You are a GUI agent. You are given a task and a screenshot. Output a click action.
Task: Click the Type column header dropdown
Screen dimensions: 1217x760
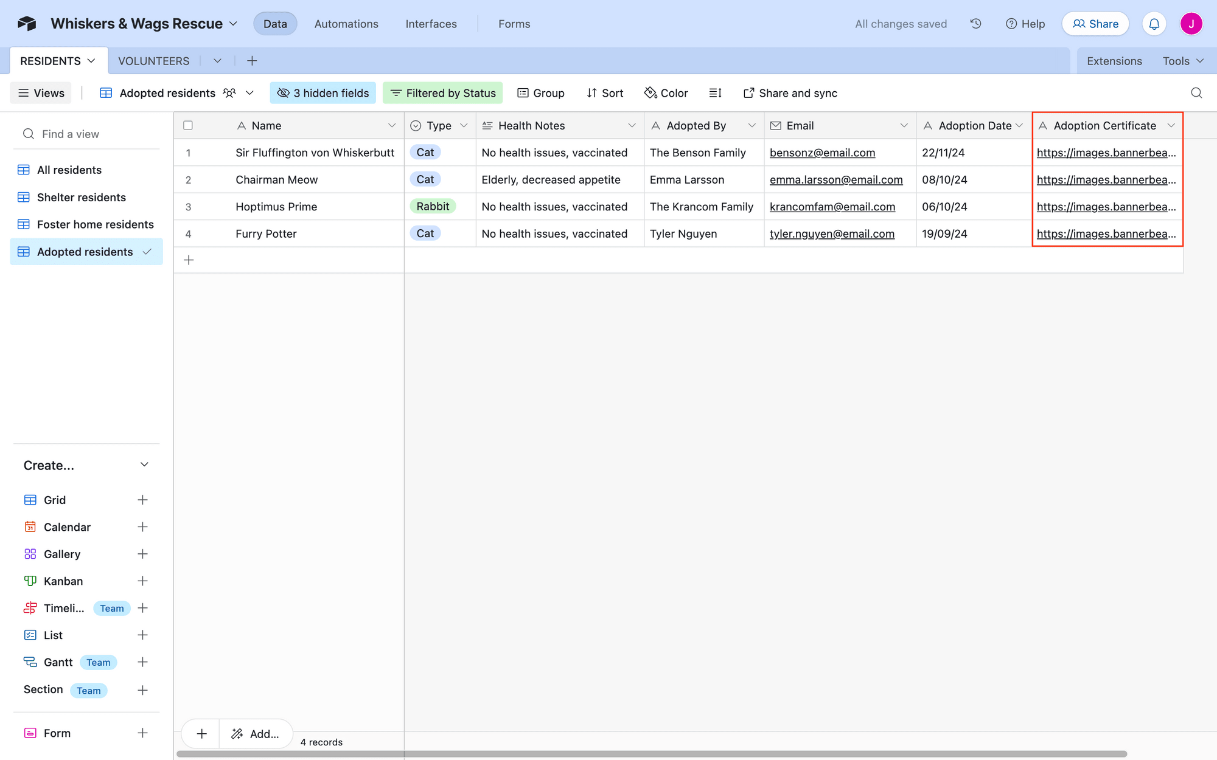(x=466, y=125)
